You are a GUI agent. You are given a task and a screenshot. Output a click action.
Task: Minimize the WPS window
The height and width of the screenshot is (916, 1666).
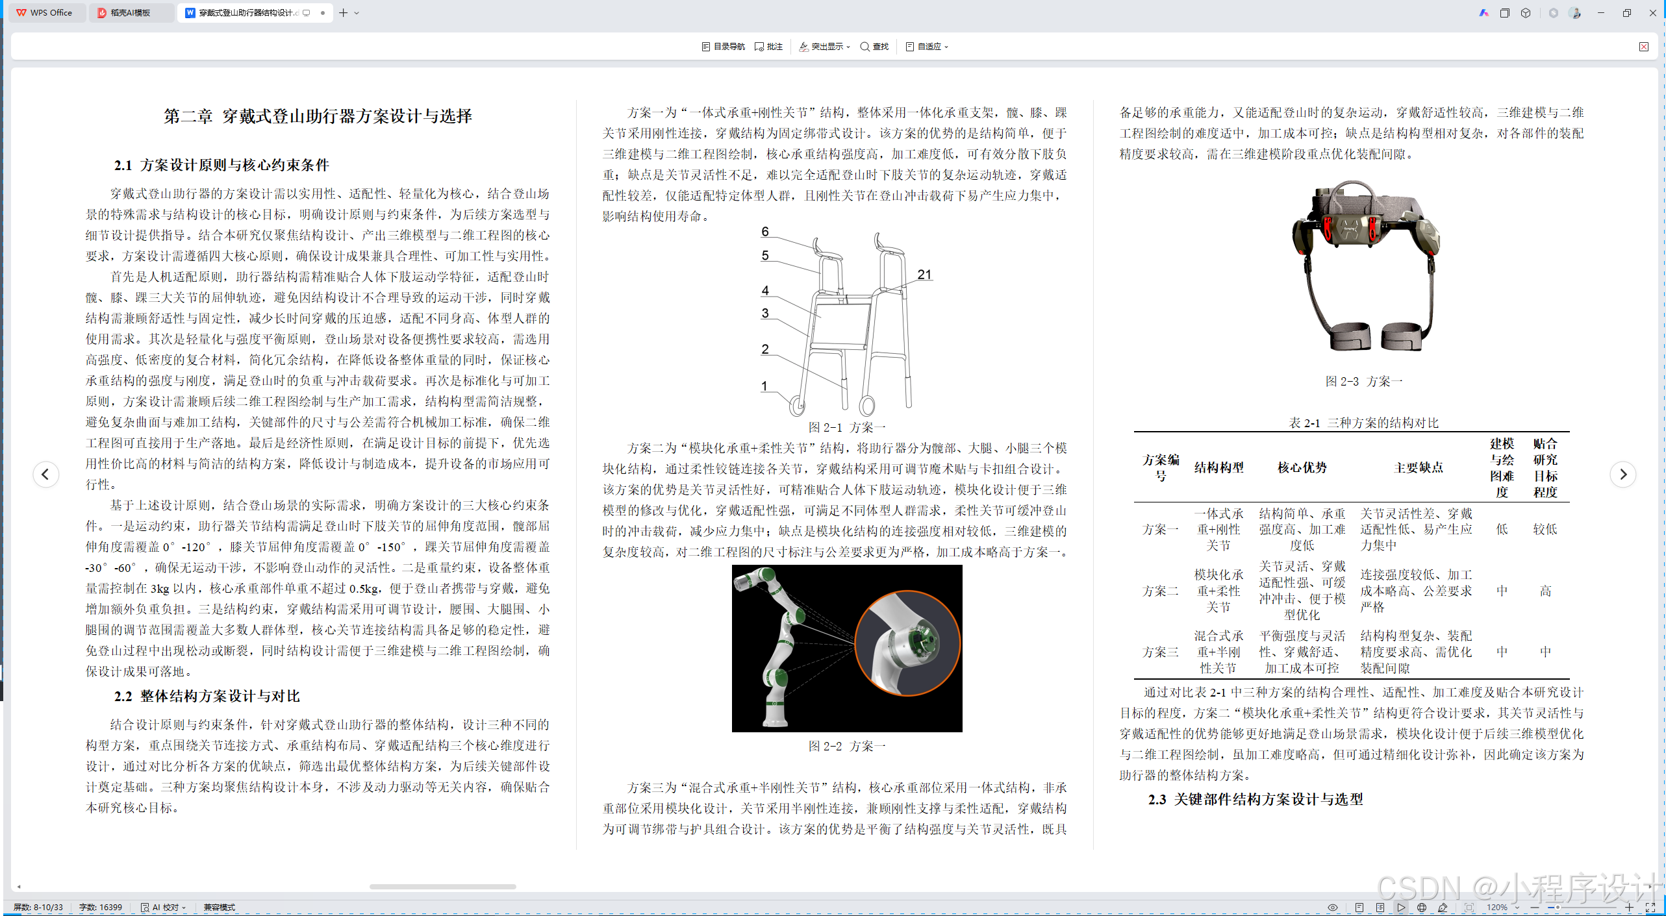(1601, 12)
